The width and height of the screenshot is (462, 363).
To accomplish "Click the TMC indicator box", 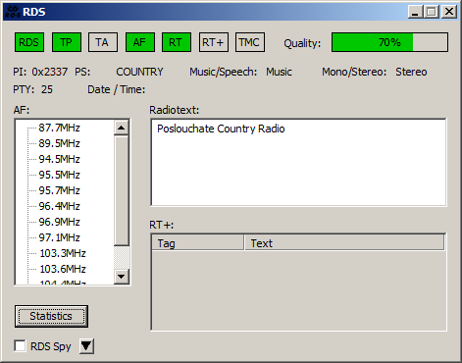I will (250, 42).
